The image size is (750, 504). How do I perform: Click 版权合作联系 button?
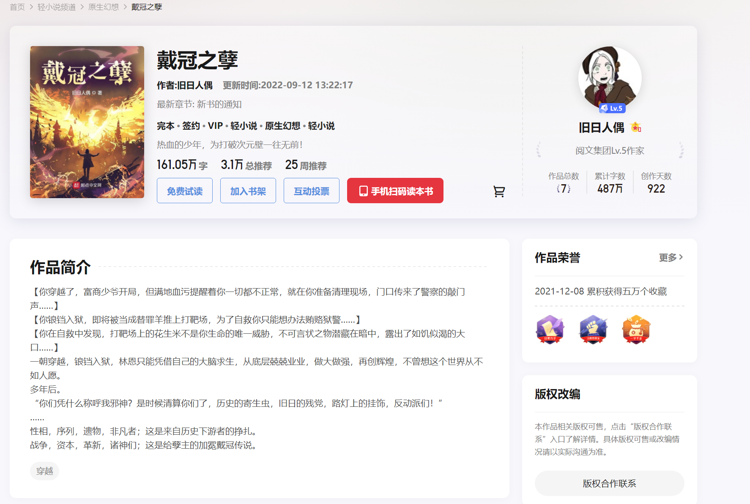pos(610,483)
